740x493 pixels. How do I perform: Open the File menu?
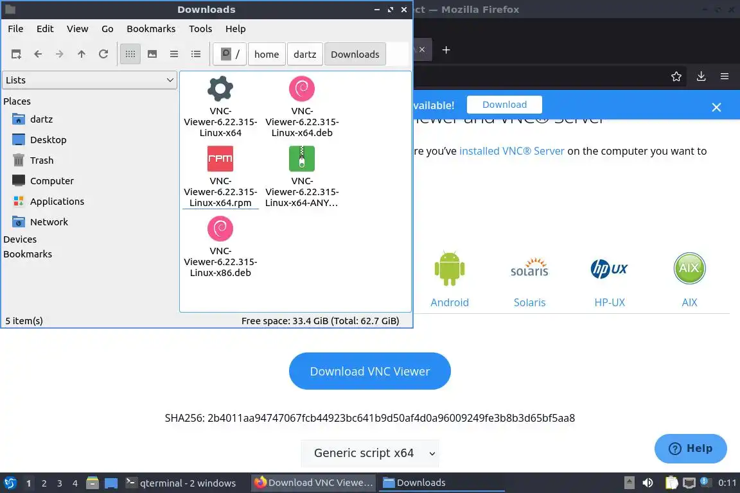15,29
